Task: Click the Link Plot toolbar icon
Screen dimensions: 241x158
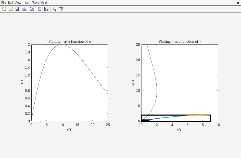Action: pos(32,9)
